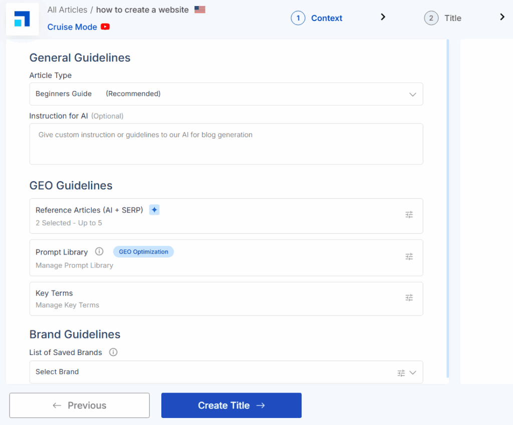Click the AI sparkle icon on Reference Articles
The image size is (513, 425).
(x=154, y=210)
